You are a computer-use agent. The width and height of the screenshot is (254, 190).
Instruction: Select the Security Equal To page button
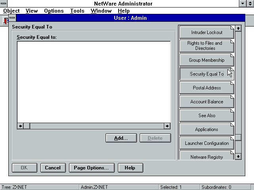207,74
